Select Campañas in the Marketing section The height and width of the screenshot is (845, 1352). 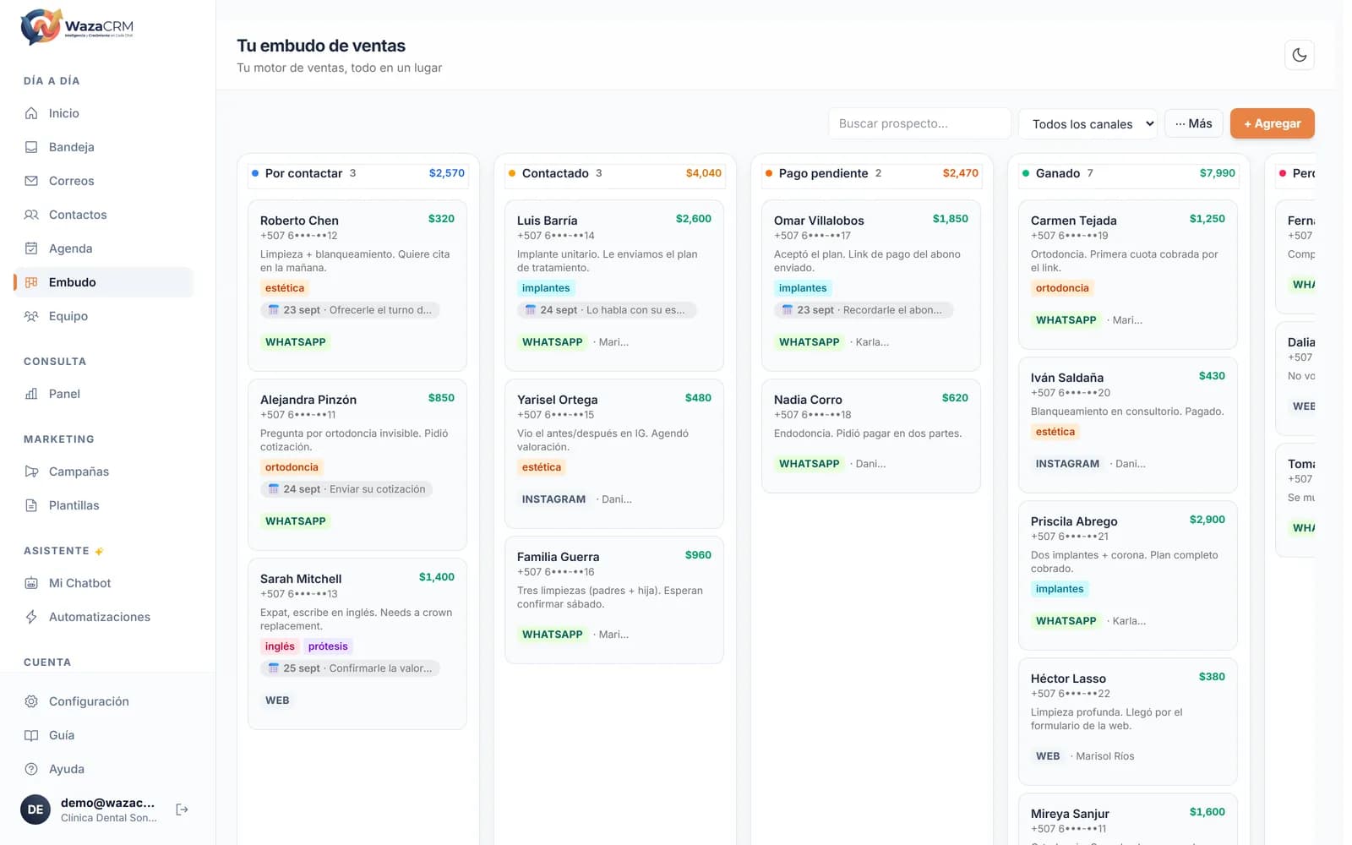[x=103, y=472]
